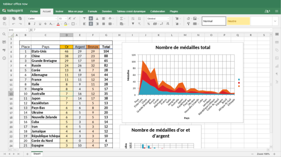Expand the cell styles gallery
Image resolution: width=281 pixels, height=157 pixels.
click(275, 21)
